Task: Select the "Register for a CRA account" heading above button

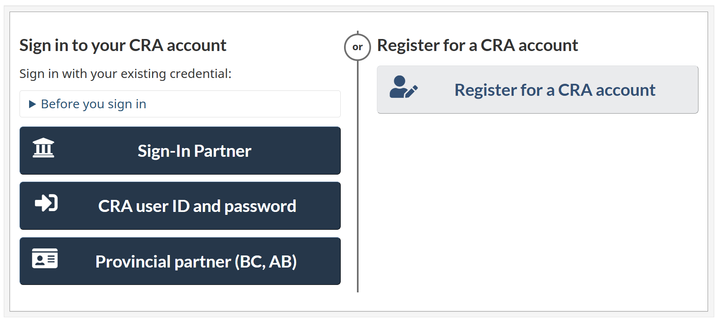Action: (x=477, y=45)
